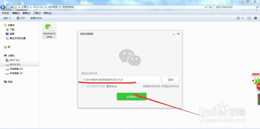This screenshot has height=129, width=260.
Task: Open the 文件(F) menu
Action: click(x=5, y=13)
